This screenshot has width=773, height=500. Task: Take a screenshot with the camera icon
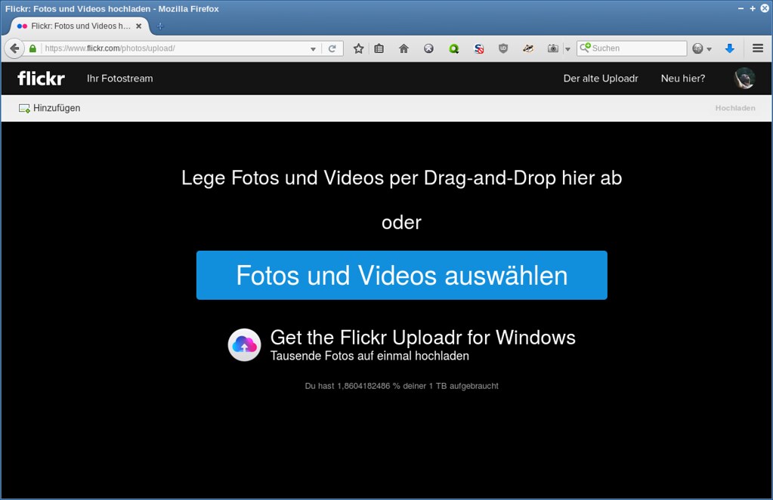point(553,48)
